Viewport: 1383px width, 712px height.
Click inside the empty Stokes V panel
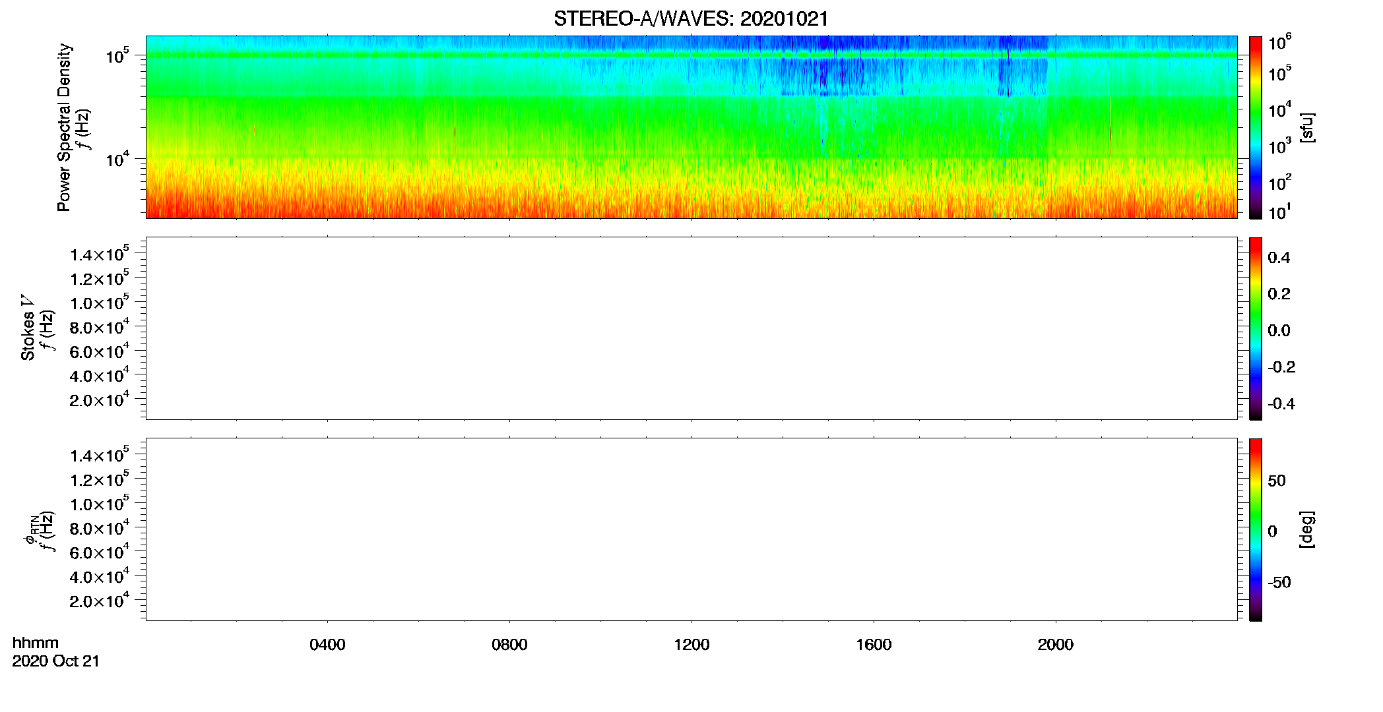pos(691,328)
